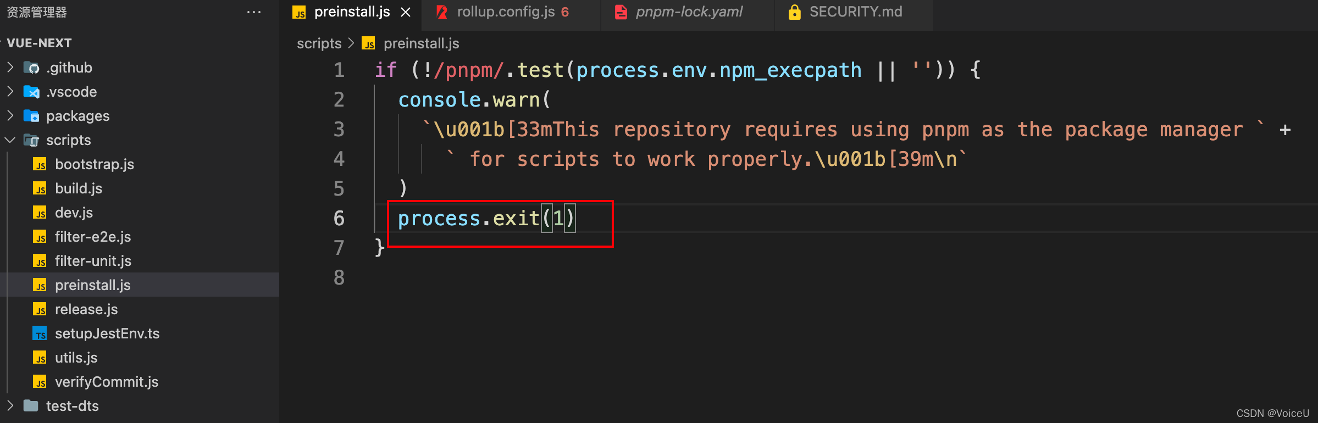Click the TS icon beside setupJestEnv.ts
The width and height of the screenshot is (1318, 423).
(40, 333)
